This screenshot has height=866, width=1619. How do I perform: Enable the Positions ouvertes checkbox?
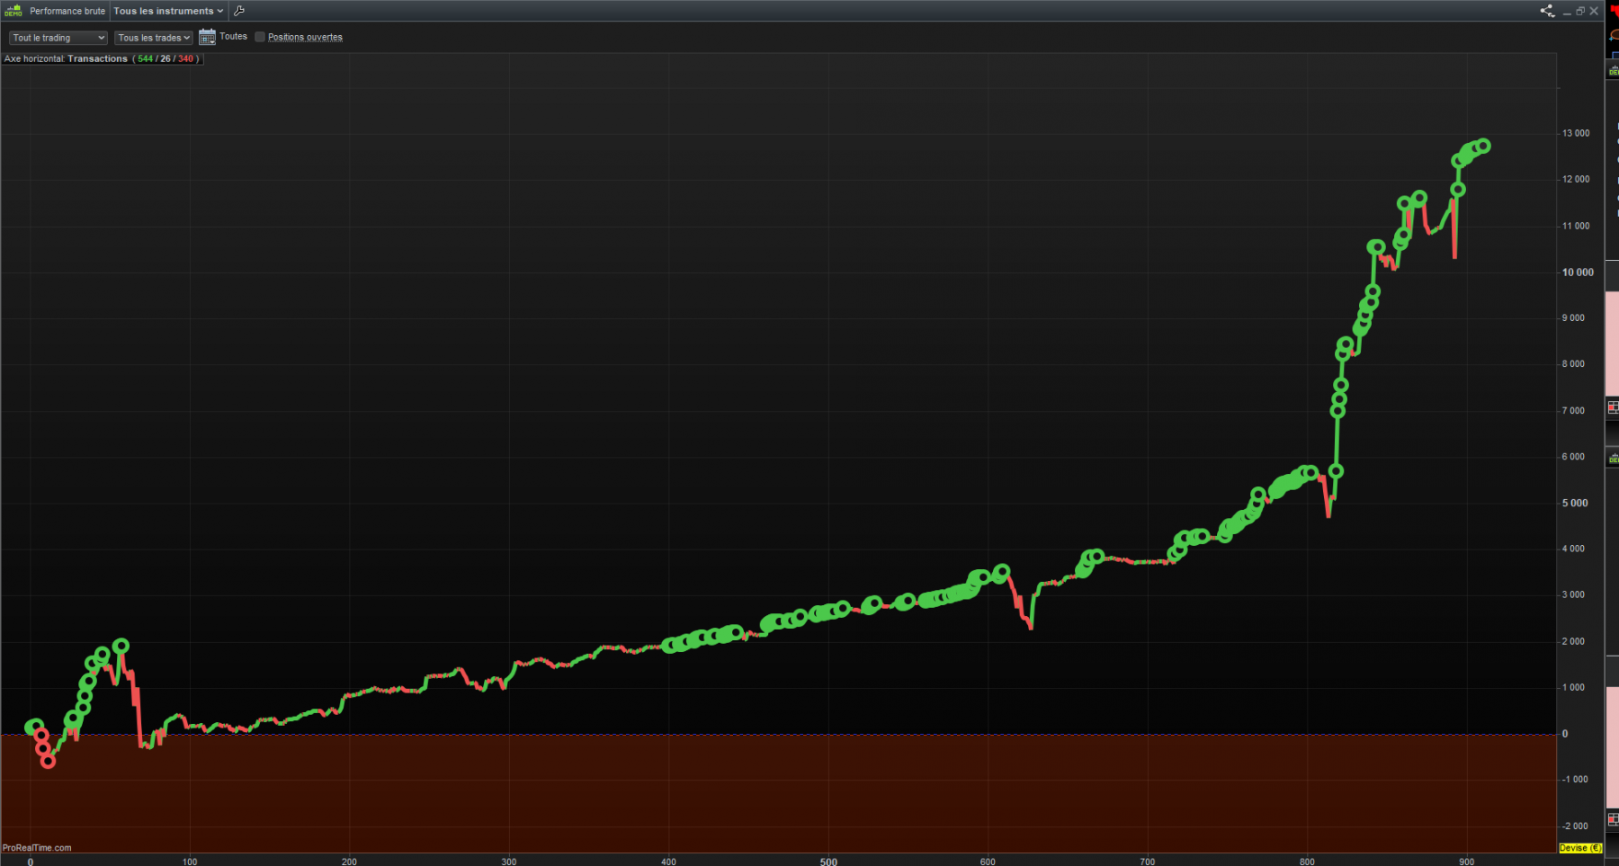(x=260, y=37)
